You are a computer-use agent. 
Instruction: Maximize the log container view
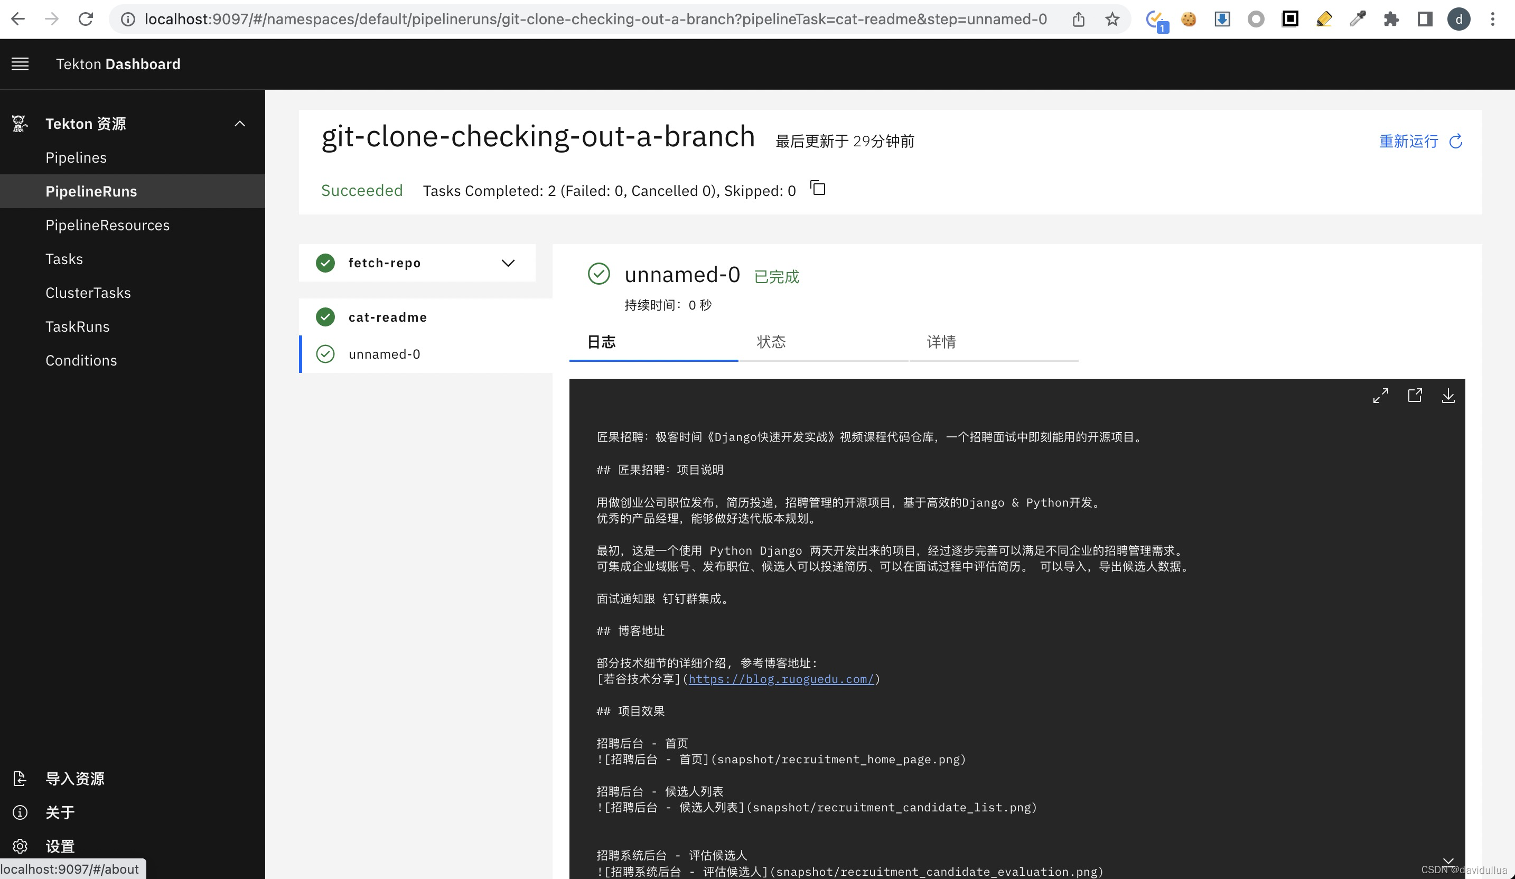click(1381, 396)
